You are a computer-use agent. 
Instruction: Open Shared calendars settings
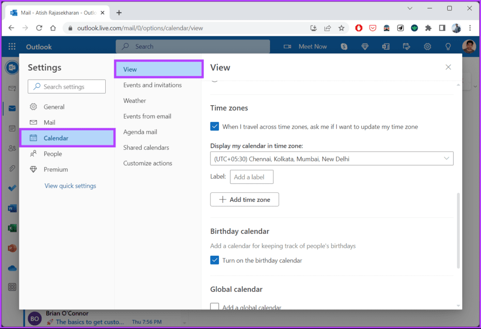pos(146,147)
